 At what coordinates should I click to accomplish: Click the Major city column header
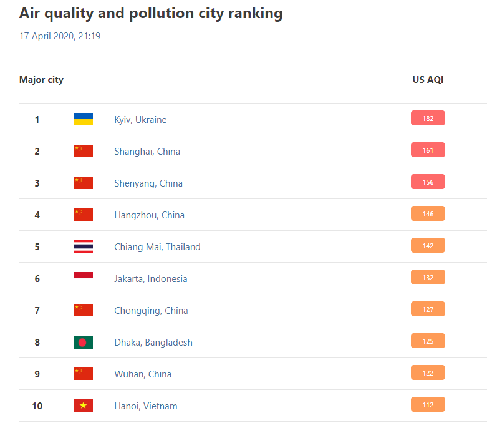pos(41,80)
